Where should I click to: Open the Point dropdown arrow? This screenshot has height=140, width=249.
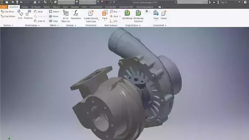click(x=120, y=16)
